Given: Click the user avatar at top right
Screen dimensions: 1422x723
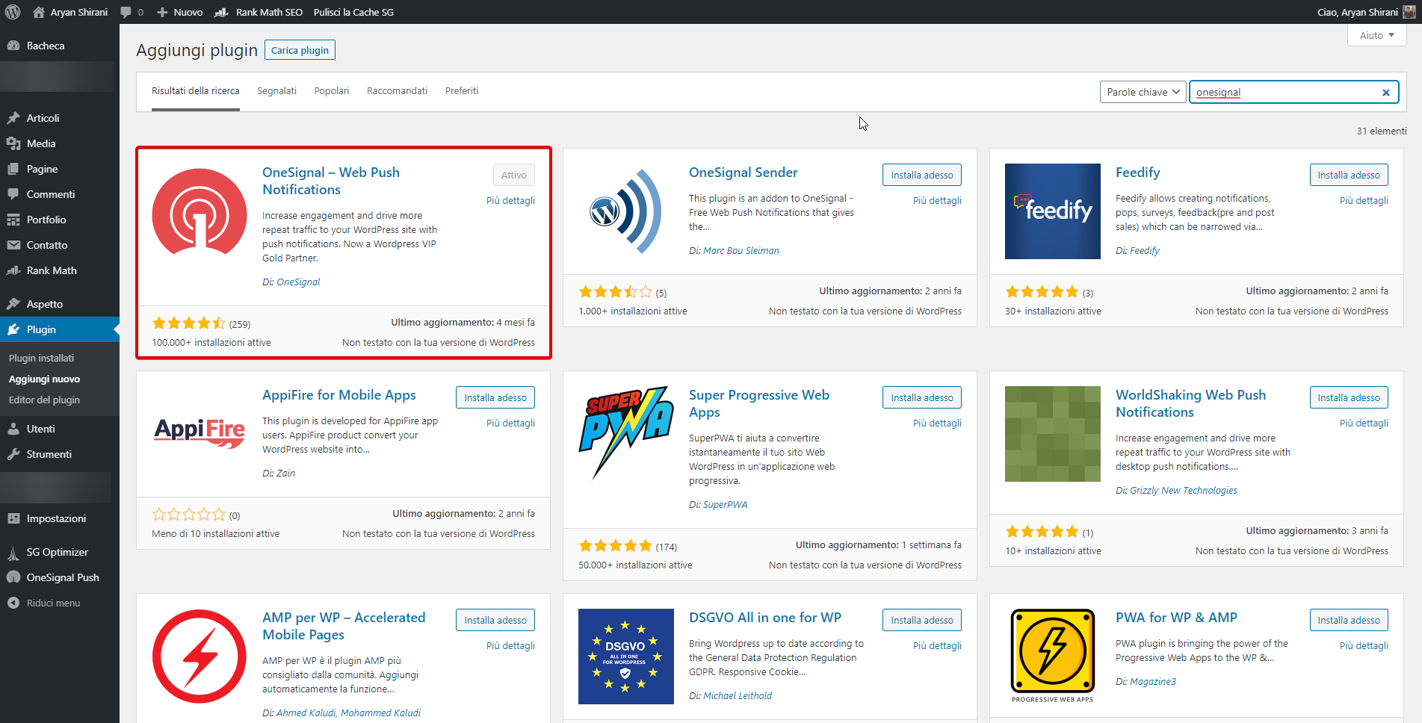Looking at the screenshot, I should pos(1409,12).
